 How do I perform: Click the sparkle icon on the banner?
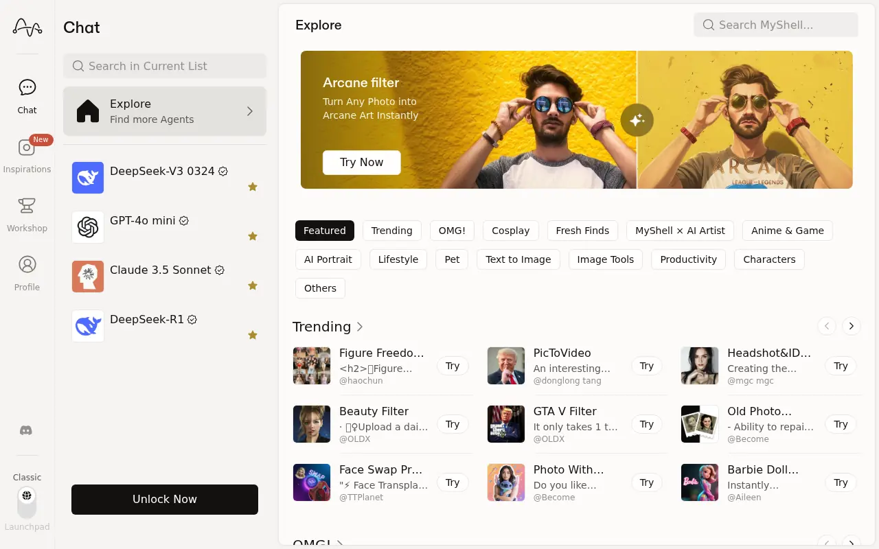pos(637,120)
